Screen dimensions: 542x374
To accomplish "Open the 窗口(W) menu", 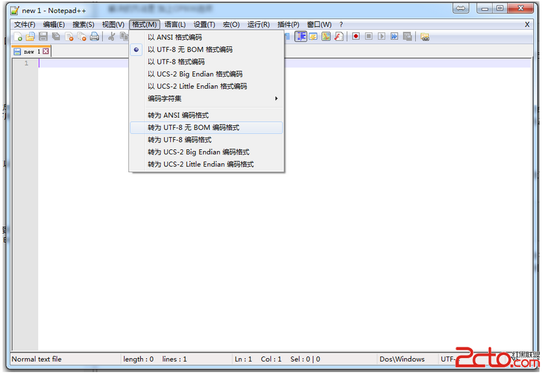I will [x=319, y=25].
